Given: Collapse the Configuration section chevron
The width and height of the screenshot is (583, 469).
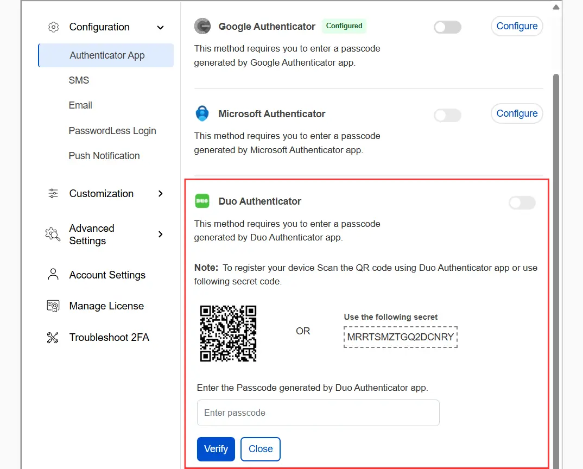Looking at the screenshot, I should 160,28.
